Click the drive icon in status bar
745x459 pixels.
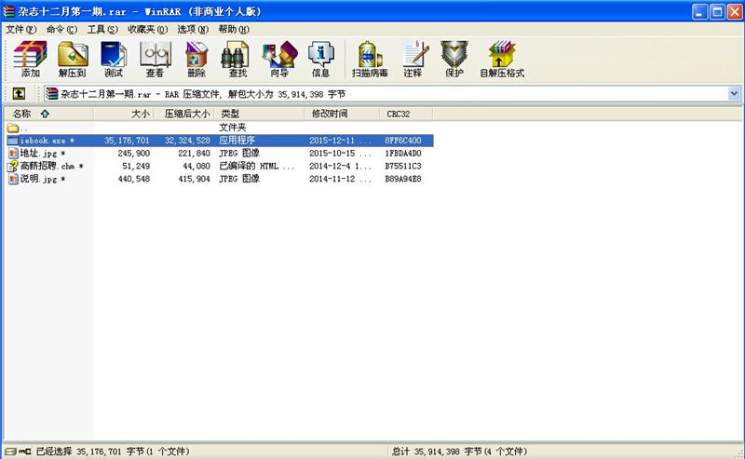10,452
